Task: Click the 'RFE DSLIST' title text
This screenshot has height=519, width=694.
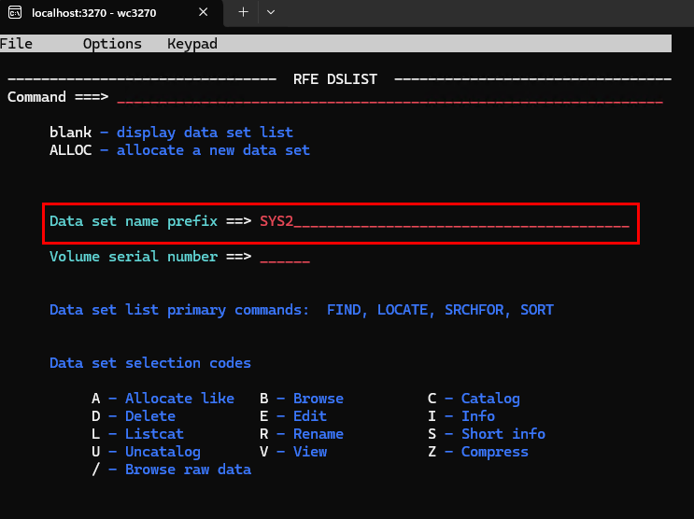Action: click(335, 79)
